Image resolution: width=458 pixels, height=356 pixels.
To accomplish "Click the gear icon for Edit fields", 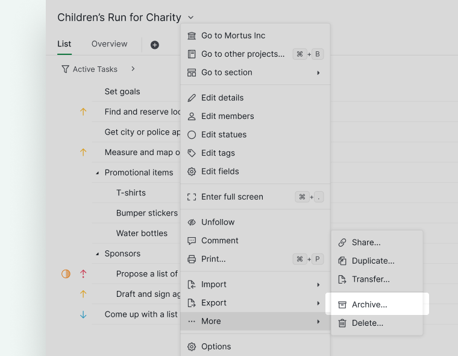I will 192,172.
